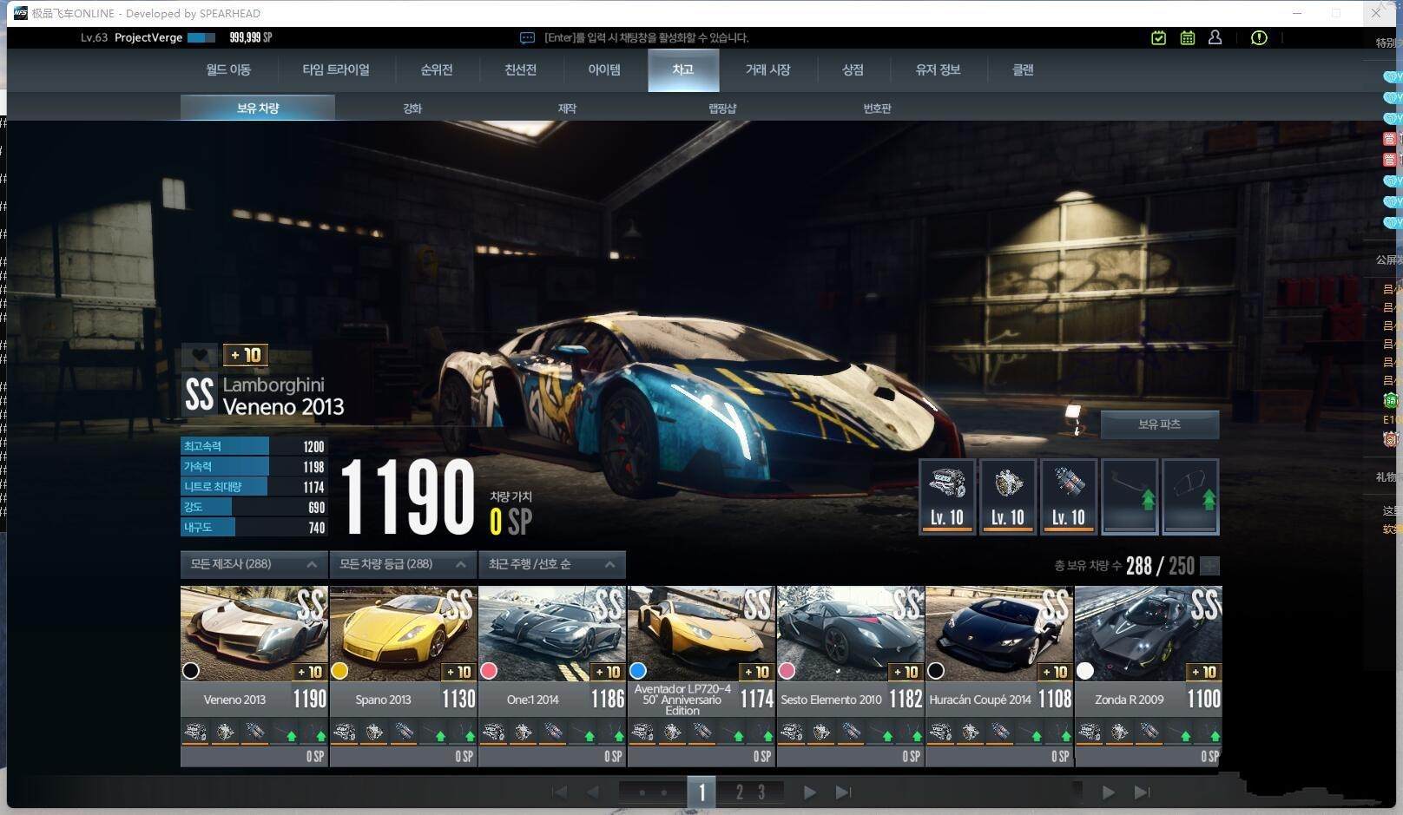The height and width of the screenshot is (815, 1403).
Task: Click the 보유 파츠 button
Action: pyautogui.click(x=1159, y=424)
